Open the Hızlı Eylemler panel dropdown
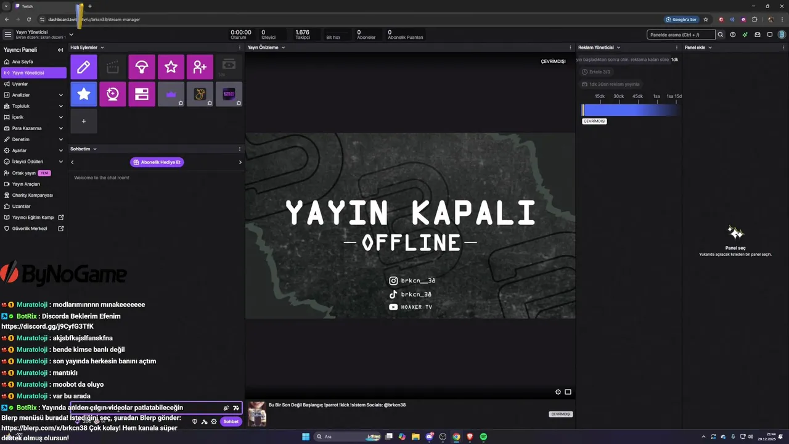 click(x=102, y=47)
